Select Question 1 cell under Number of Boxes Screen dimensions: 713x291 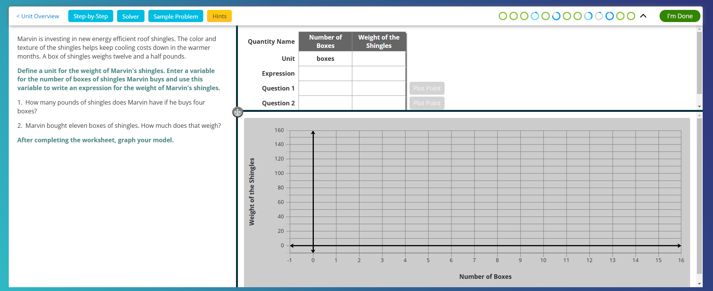pyautogui.click(x=325, y=88)
